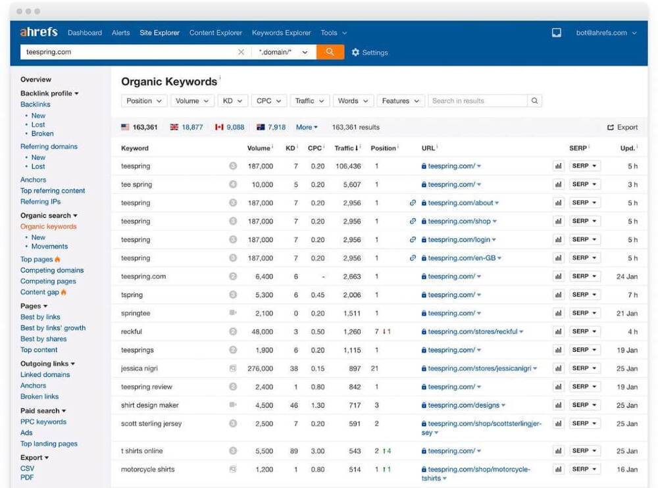
Task: Export as CSV from sidebar
Action: 27,468
